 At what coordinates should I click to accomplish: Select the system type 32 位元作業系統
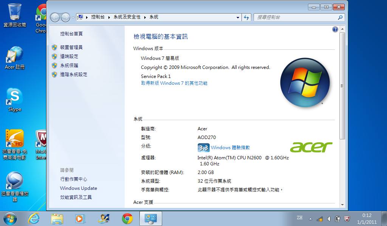point(214,181)
